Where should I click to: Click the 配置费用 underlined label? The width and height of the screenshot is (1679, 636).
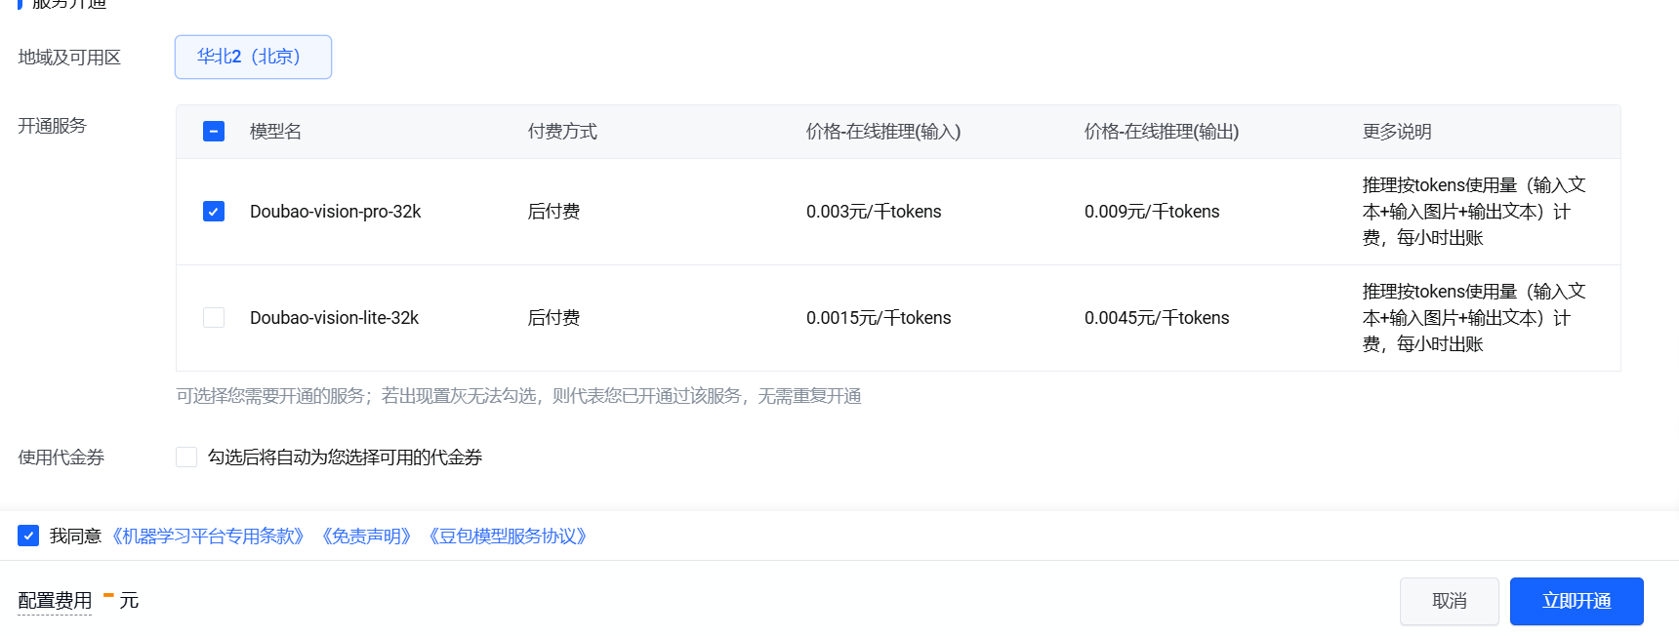click(x=55, y=601)
